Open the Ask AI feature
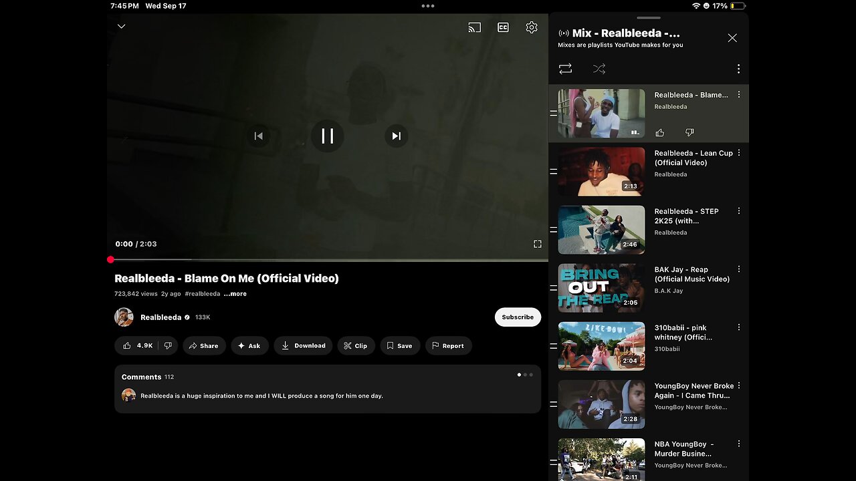 coord(249,345)
